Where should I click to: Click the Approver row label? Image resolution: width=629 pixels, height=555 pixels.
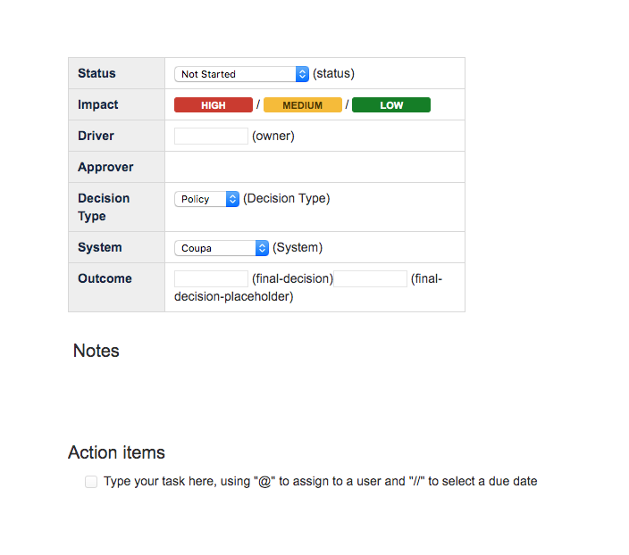[105, 167]
